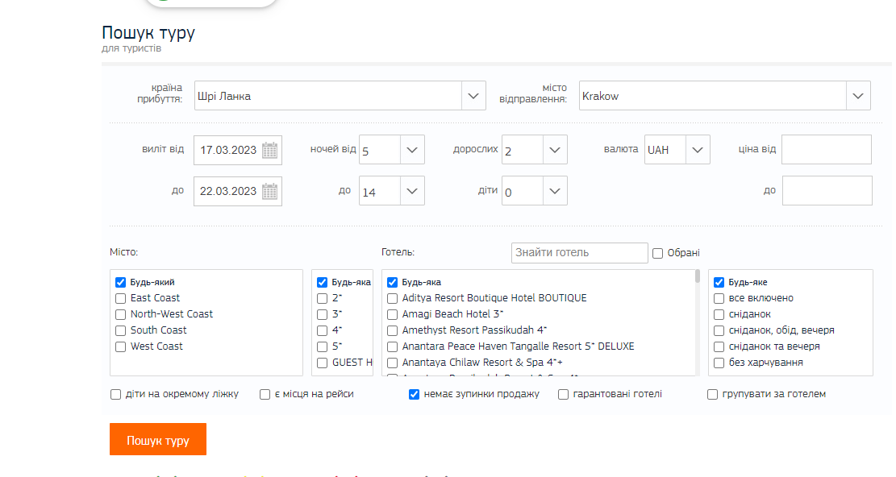Check the 2* category checkbox

(x=323, y=298)
